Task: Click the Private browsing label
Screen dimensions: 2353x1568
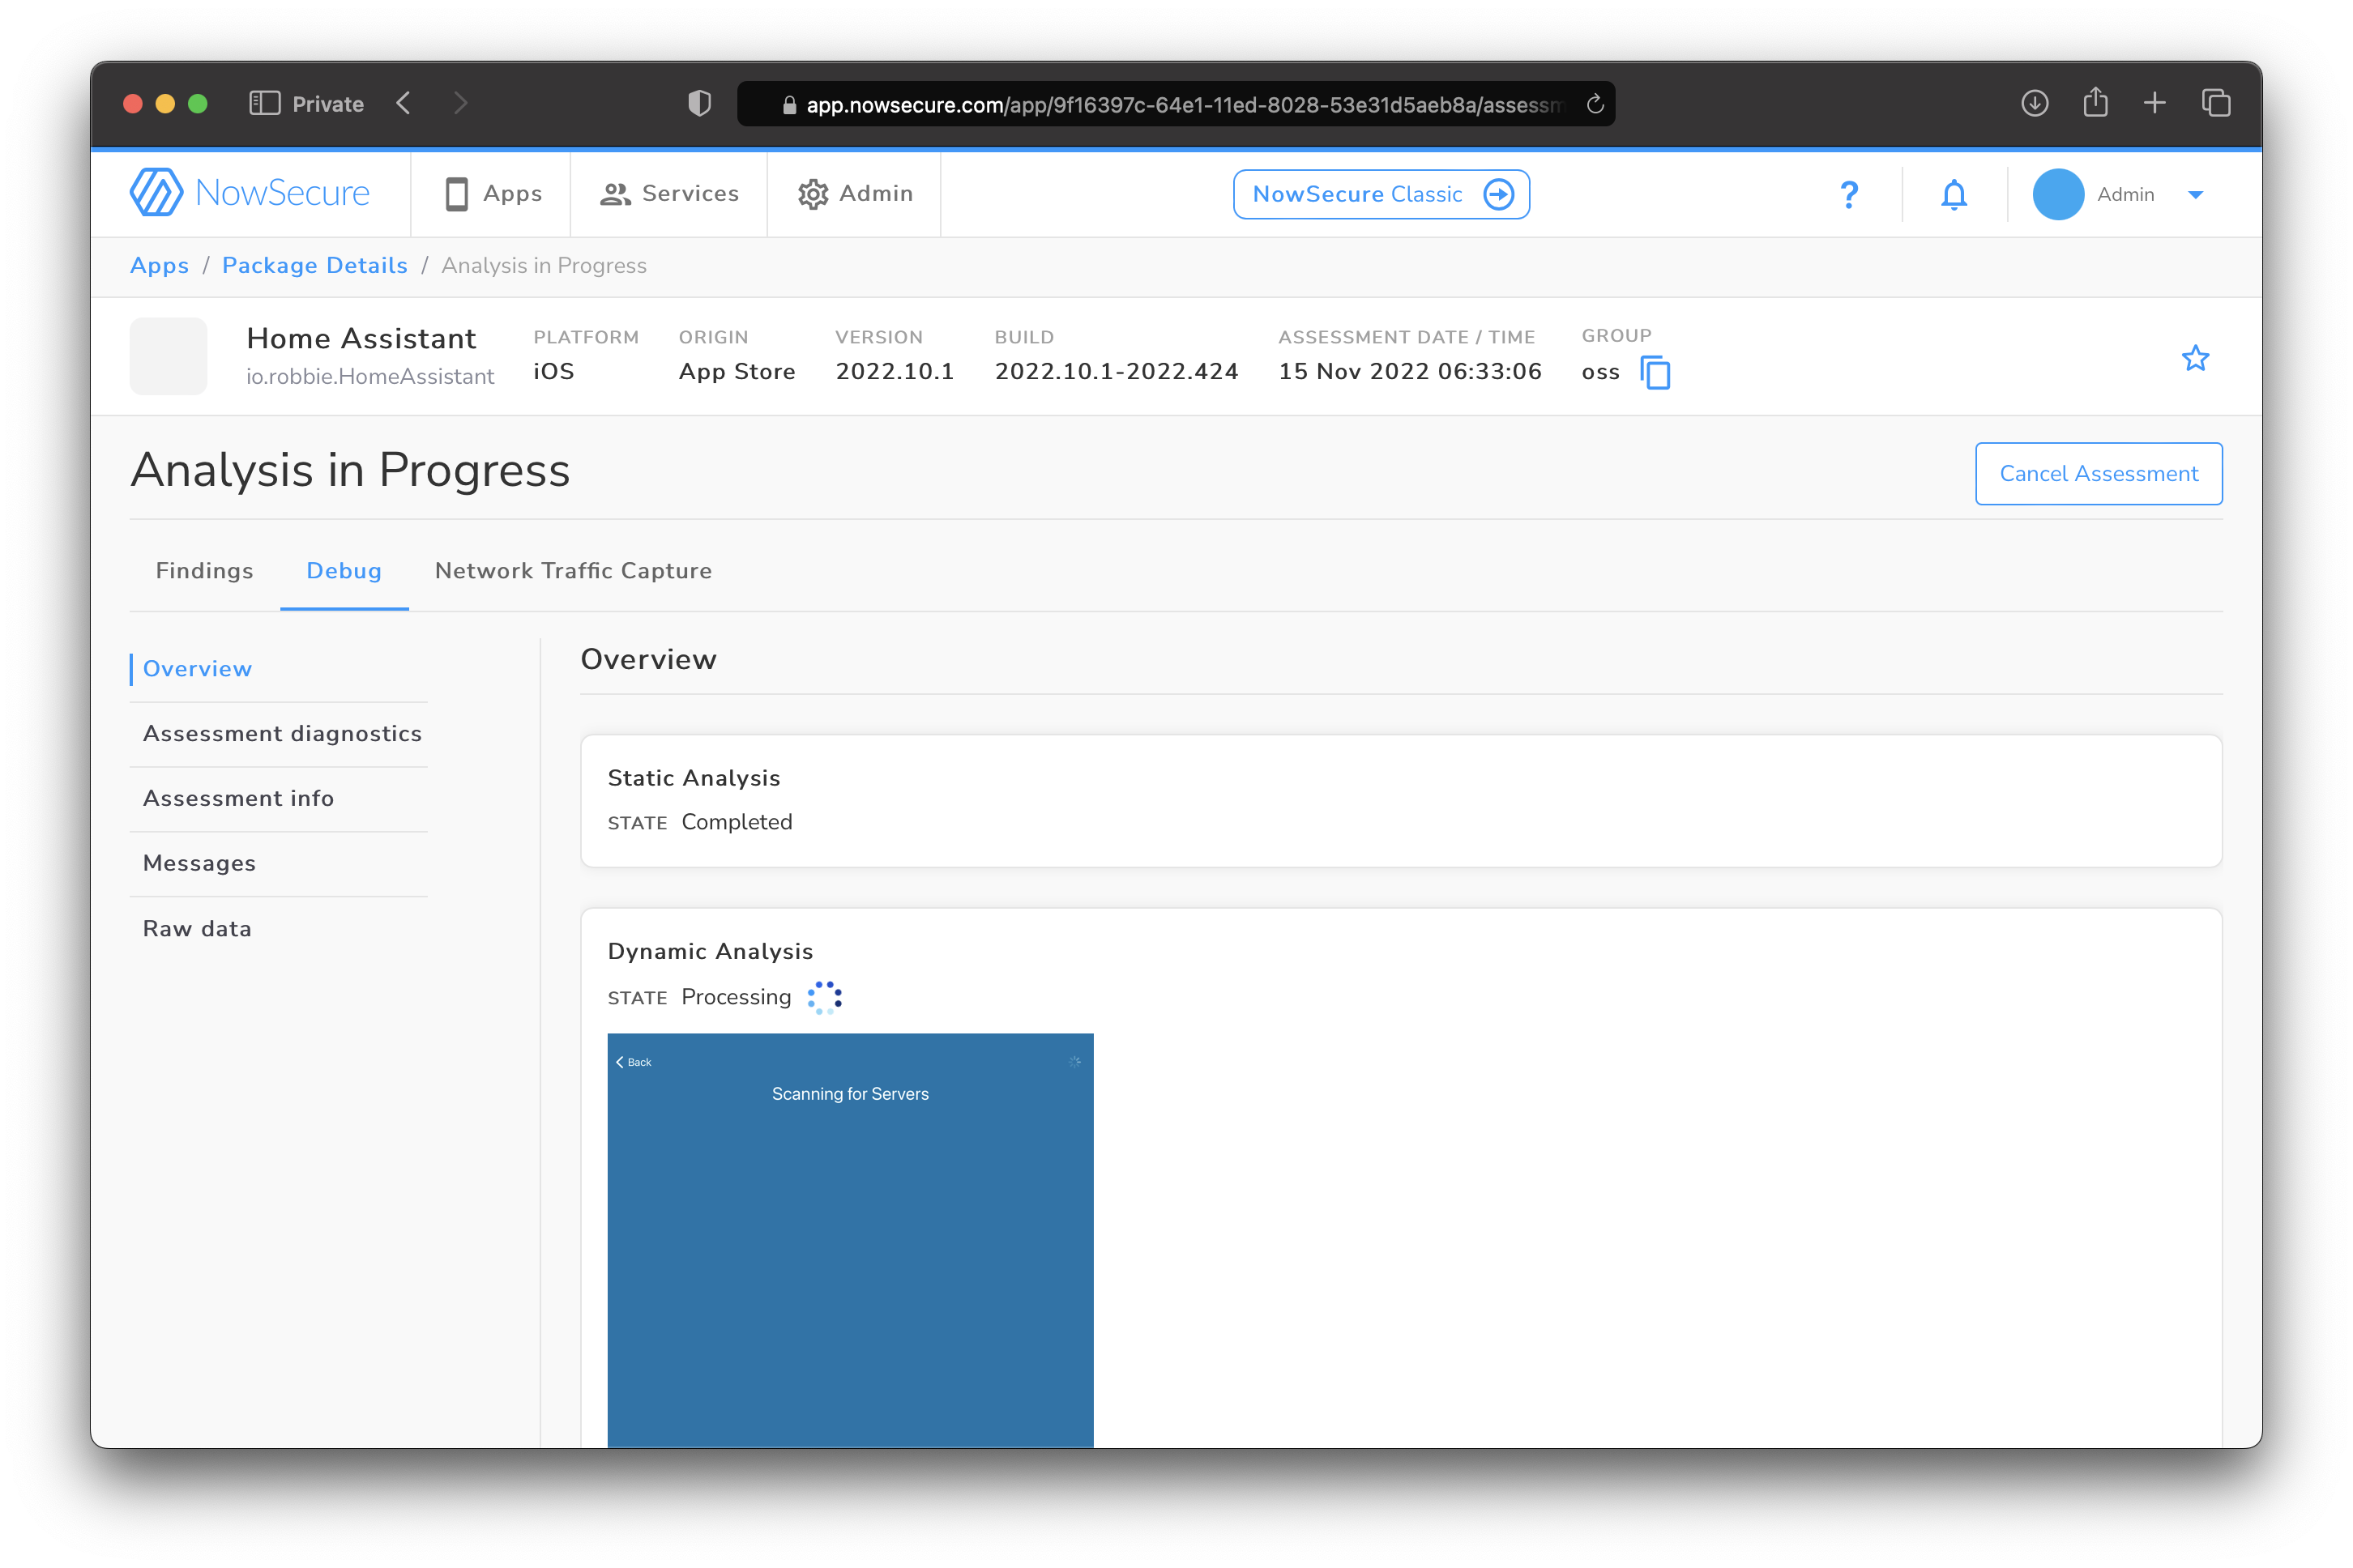Action: 328,104
